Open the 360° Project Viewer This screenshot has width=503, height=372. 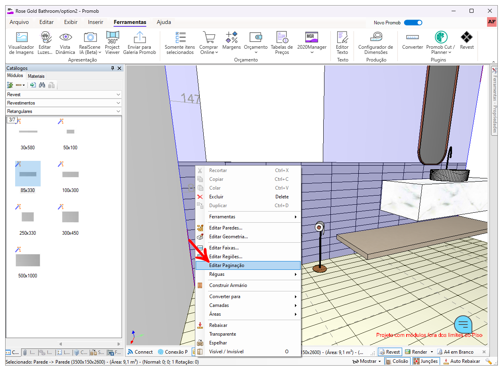pos(112,43)
